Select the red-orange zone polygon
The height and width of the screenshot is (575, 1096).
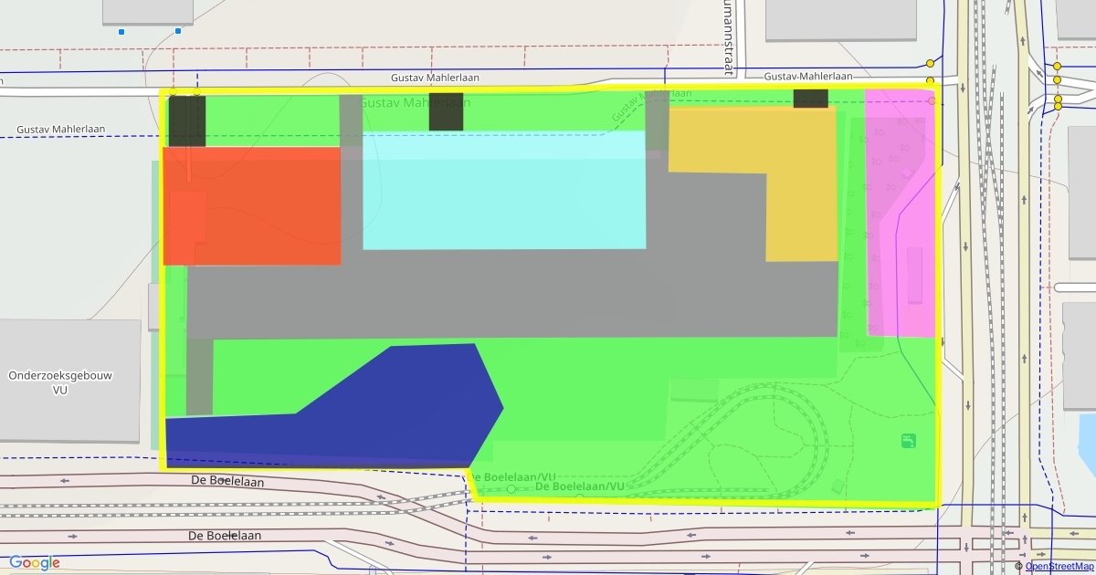252,206
